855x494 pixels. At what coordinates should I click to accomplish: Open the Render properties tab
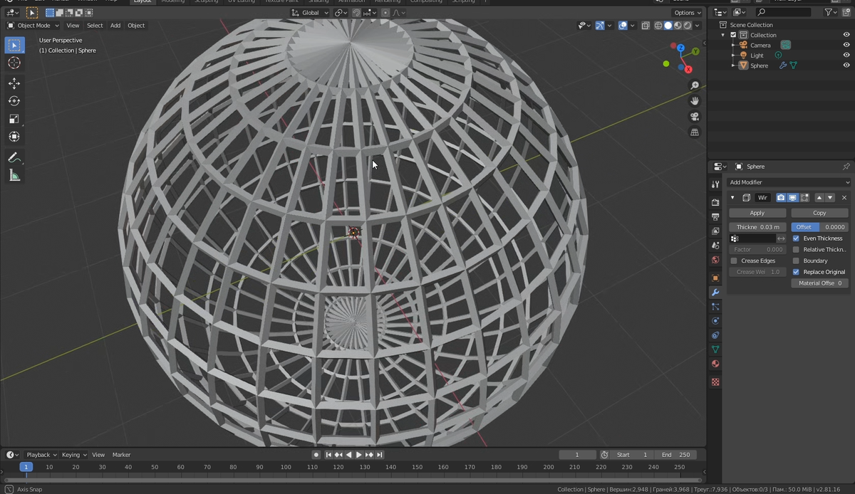coord(715,202)
